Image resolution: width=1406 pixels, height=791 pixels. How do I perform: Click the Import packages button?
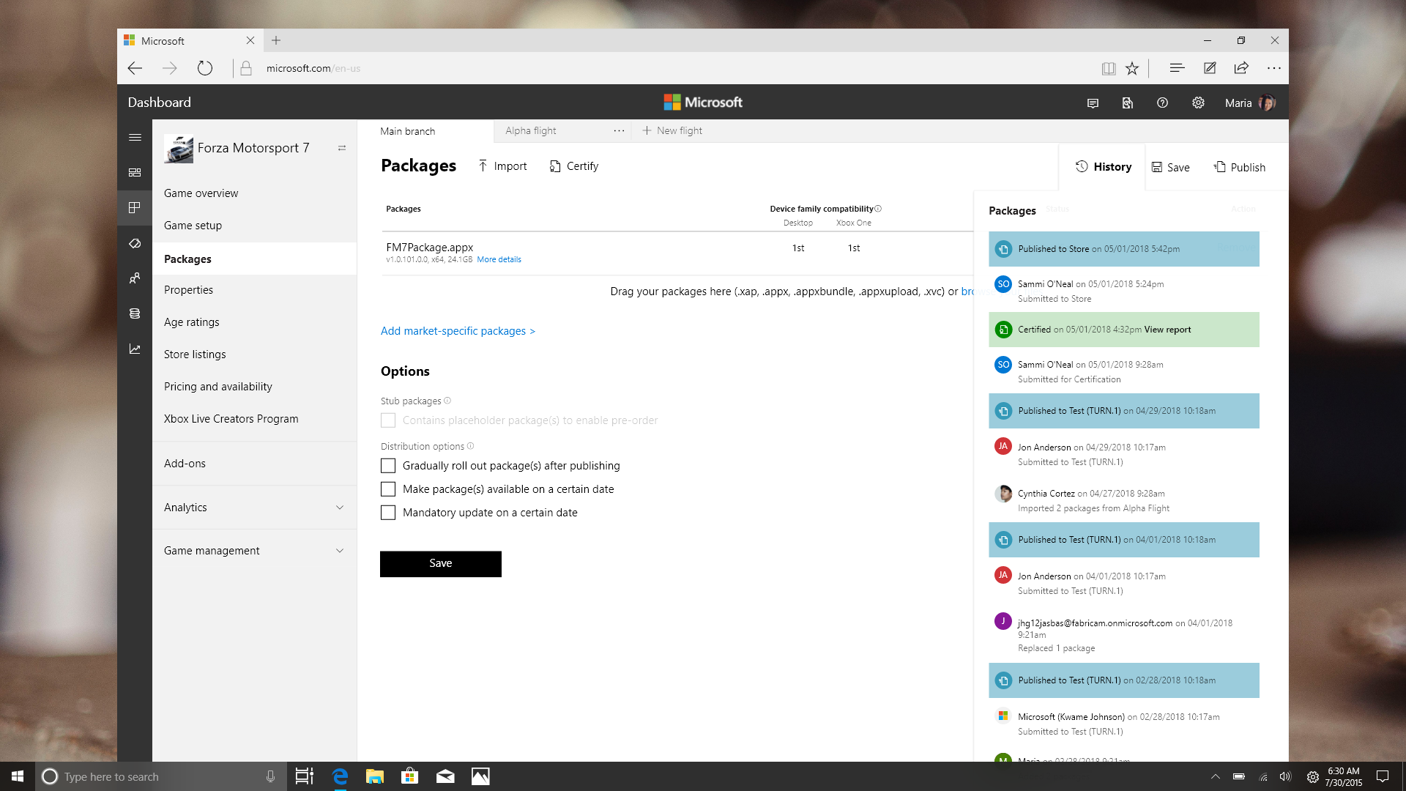502,166
